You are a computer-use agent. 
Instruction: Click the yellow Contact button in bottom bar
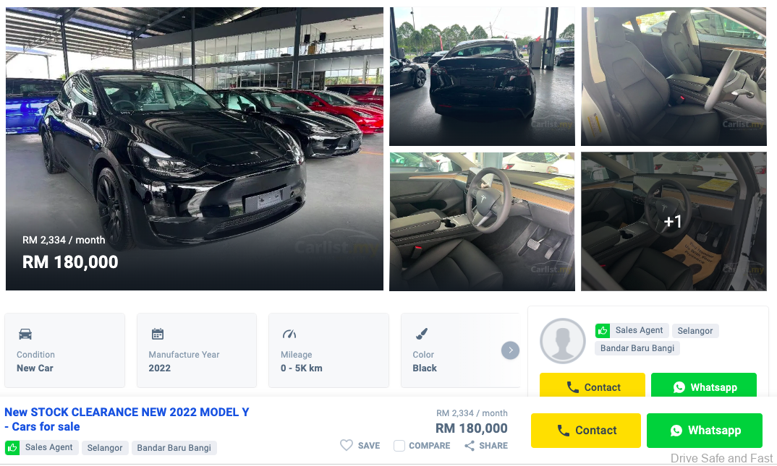(586, 431)
